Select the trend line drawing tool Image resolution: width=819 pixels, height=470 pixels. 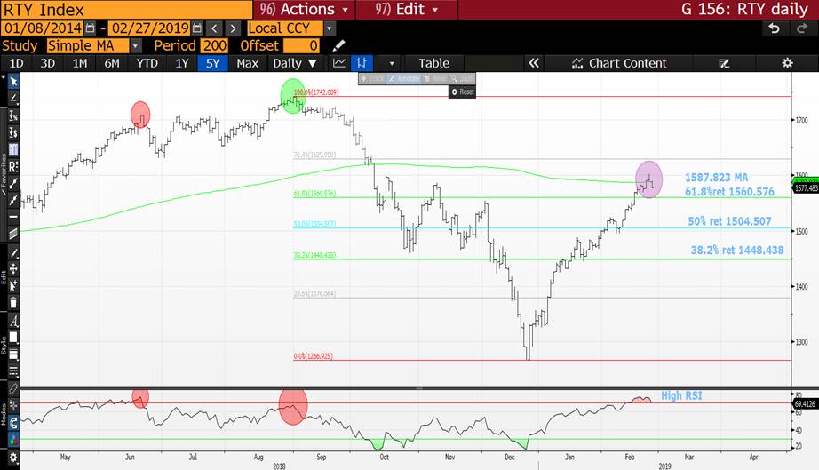pos(13,99)
